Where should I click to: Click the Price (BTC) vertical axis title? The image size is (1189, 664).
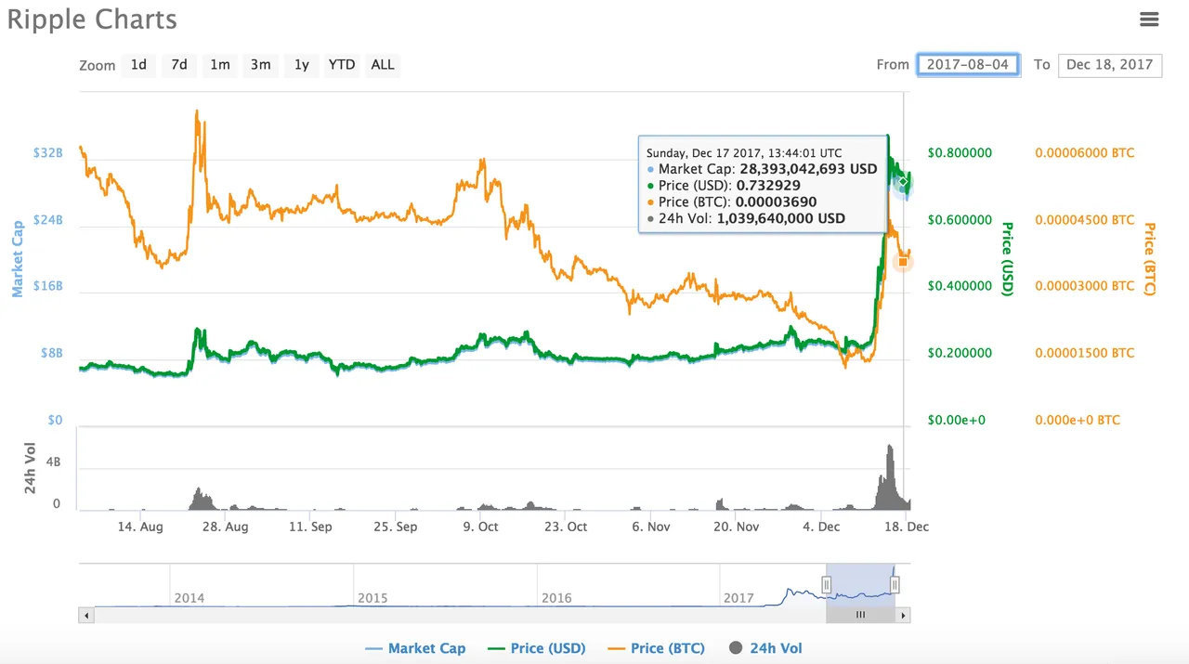click(1150, 259)
